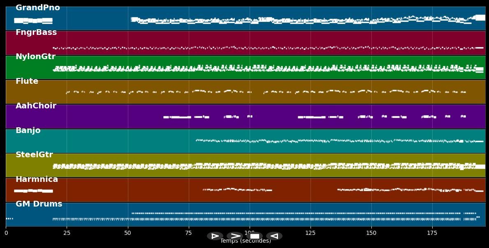Click the white square stop button
This screenshot has width=489, height=248.
(255, 236)
